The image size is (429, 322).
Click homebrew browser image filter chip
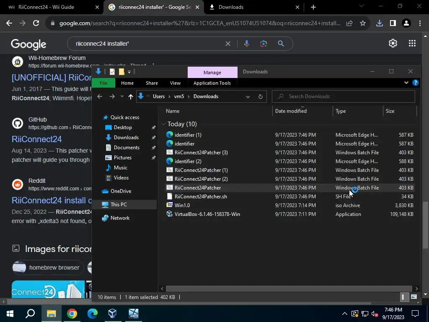tap(48, 267)
